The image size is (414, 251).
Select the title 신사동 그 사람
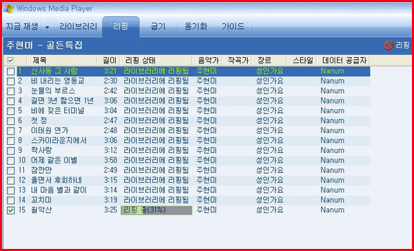pos(54,71)
